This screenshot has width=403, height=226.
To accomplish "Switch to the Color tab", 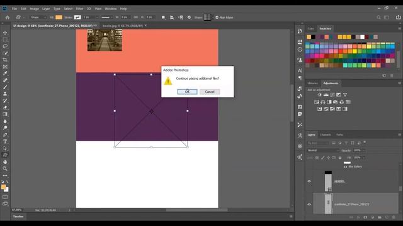I will pos(310,29).
